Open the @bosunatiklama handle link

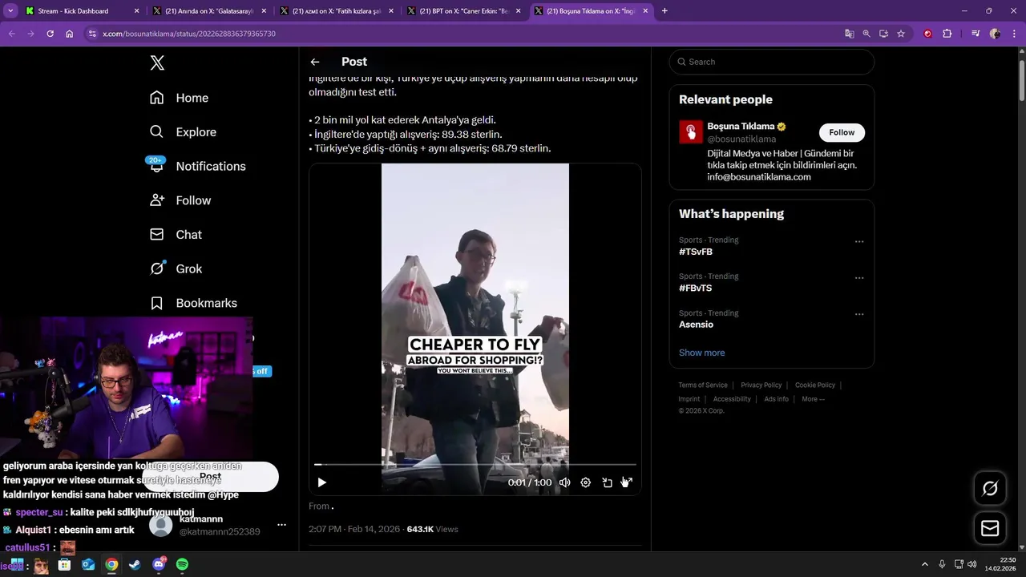[741, 139]
